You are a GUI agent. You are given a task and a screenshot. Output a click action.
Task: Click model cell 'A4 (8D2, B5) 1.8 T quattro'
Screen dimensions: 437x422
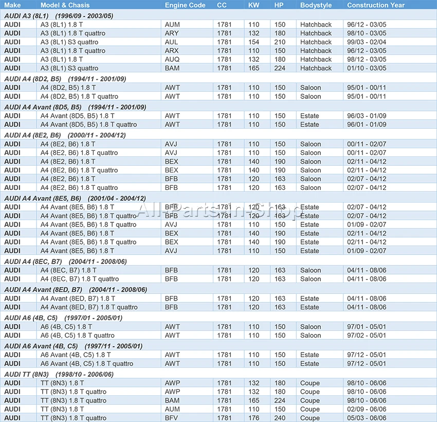pyautogui.click(x=79, y=97)
